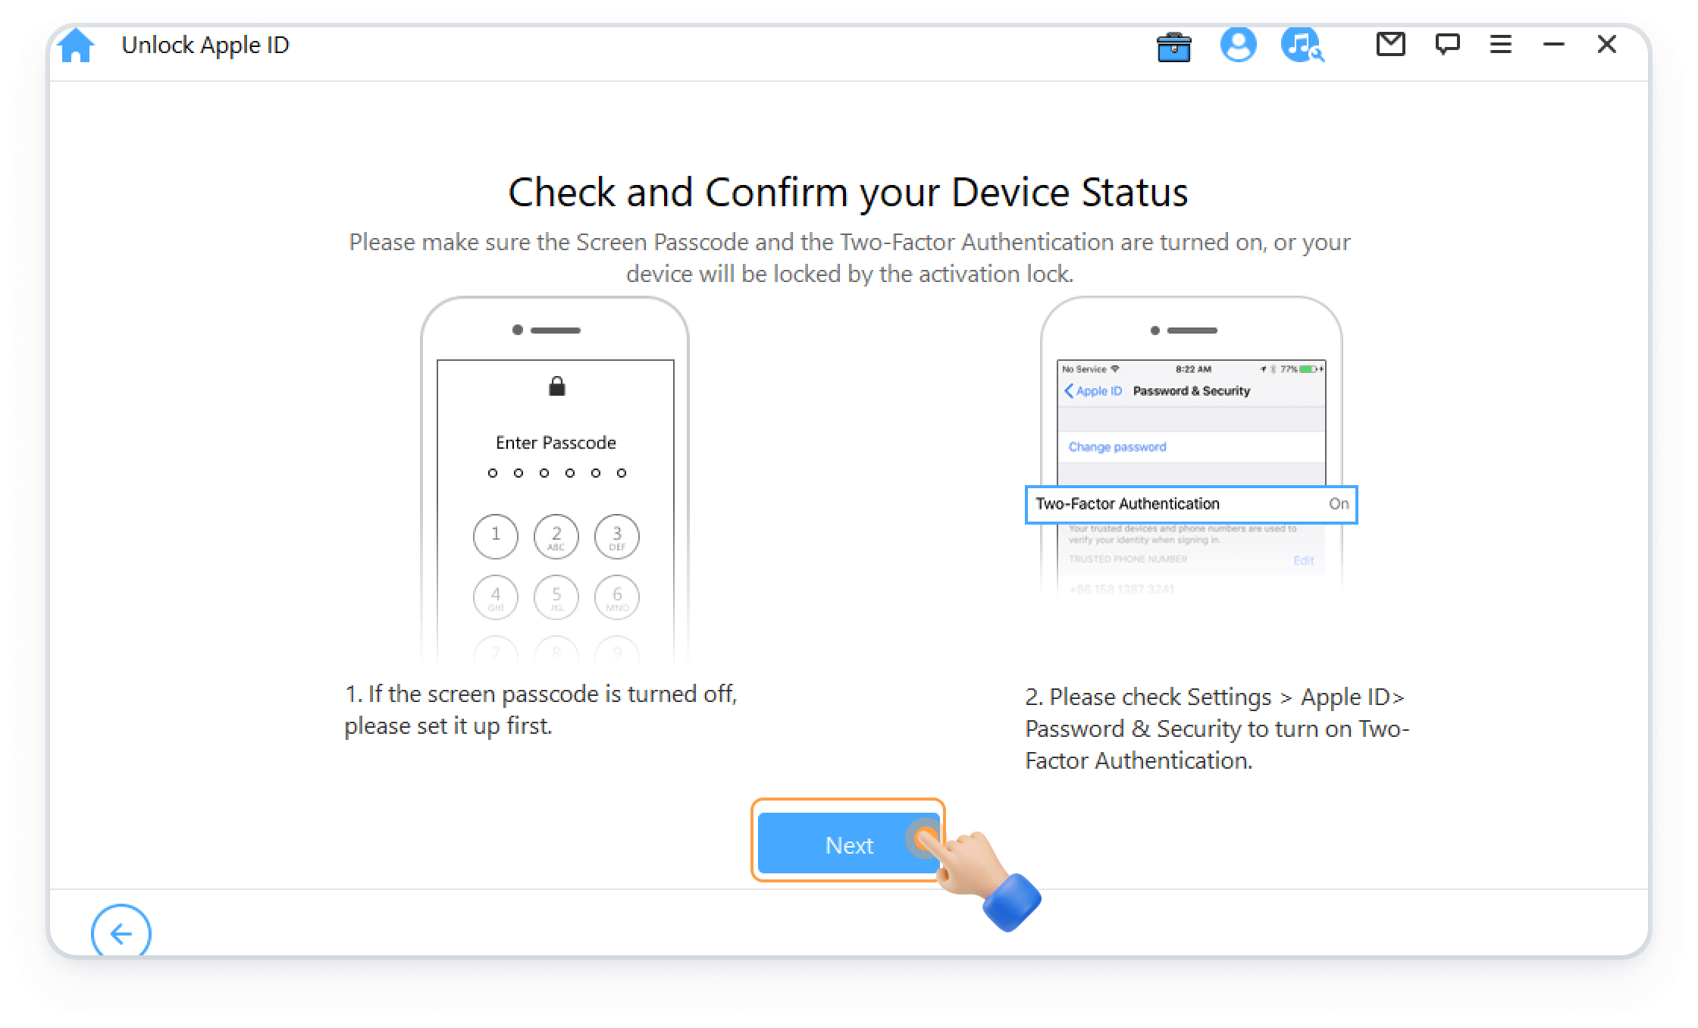Open the mail icon in top toolbar
This screenshot has height=1028, width=1698.
point(1391,46)
